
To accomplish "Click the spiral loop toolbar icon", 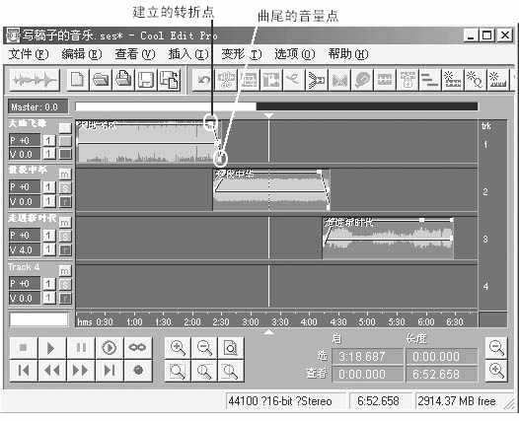I will pyautogui.click(x=362, y=80).
